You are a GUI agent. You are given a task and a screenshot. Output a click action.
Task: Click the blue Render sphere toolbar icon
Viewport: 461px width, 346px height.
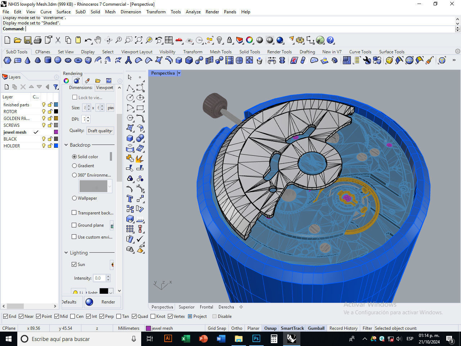coord(280,40)
